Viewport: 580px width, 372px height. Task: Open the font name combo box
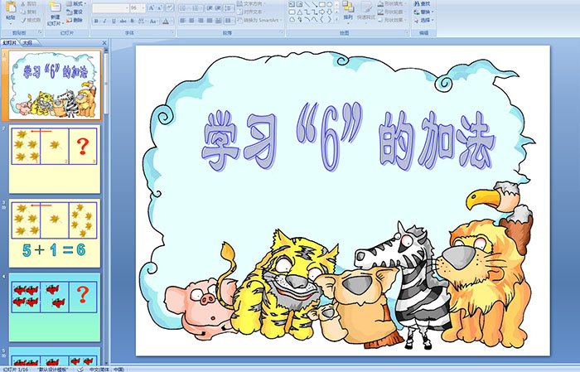(x=110, y=8)
